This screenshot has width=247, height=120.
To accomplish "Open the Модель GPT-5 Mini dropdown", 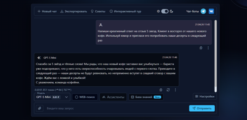I will tap(52, 97).
